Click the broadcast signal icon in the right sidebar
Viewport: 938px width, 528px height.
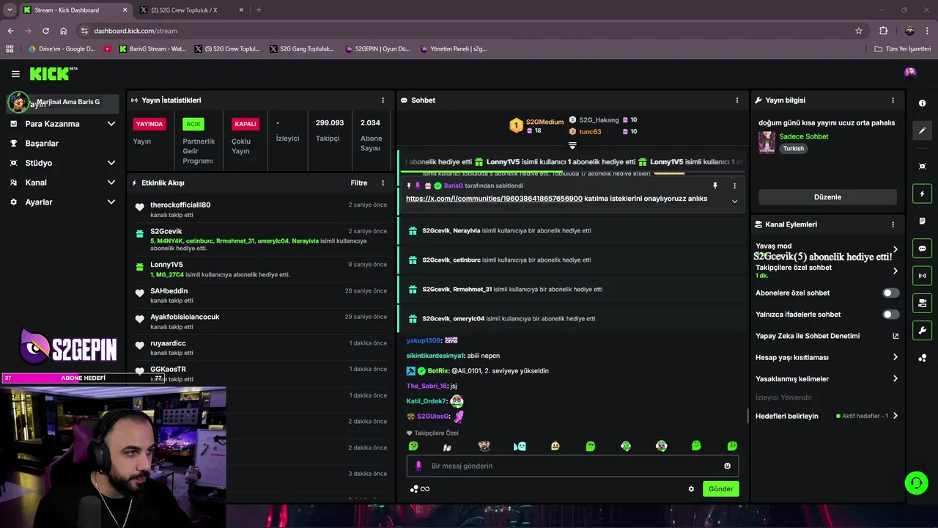click(922, 276)
